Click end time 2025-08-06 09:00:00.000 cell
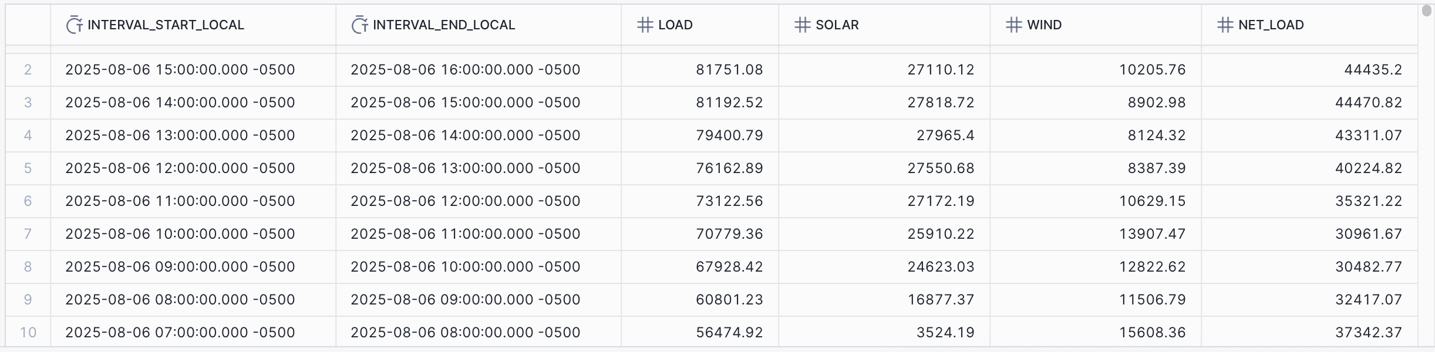Viewport: 1435px width, 352px height. tap(465, 300)
